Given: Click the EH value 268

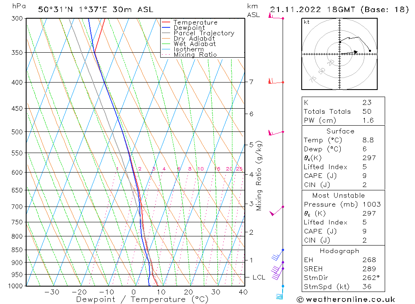Looking at the screenshot, I should (369, 260).
